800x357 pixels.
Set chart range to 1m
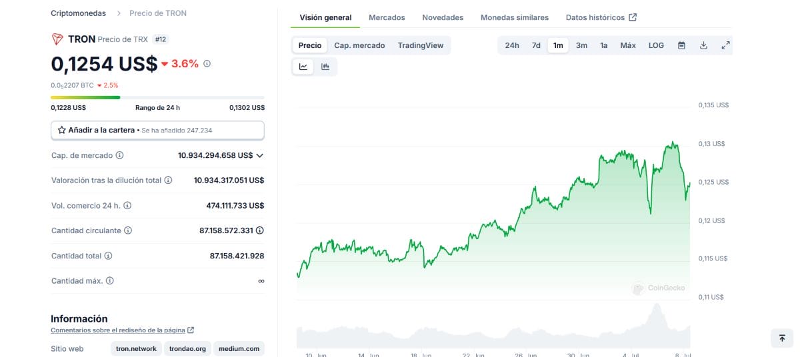[558, 45]
